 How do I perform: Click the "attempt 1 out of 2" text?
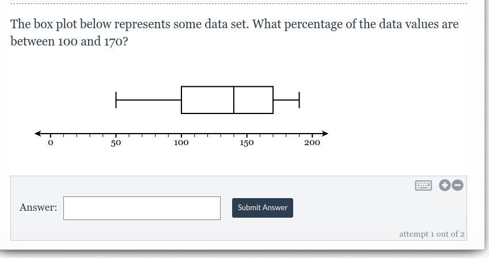point(431,234)
